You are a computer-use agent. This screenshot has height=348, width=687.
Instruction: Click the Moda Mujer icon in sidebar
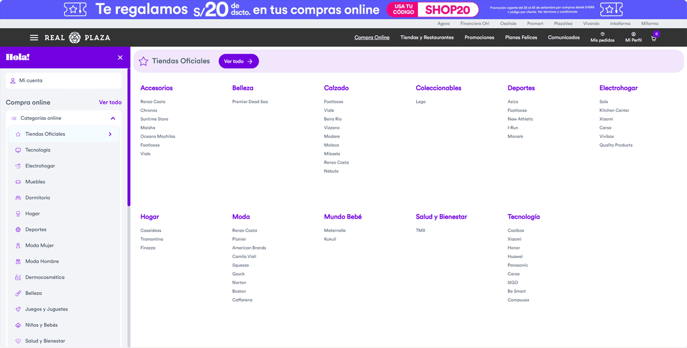pos(18,245)
